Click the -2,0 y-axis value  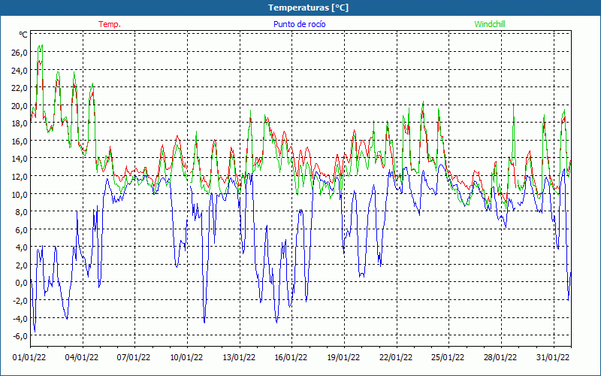coord(20,300)
